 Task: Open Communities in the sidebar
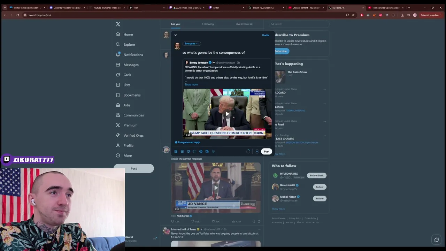coord(130,115)
